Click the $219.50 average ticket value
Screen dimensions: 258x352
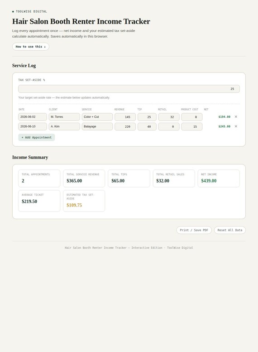[x=29, y=201]
